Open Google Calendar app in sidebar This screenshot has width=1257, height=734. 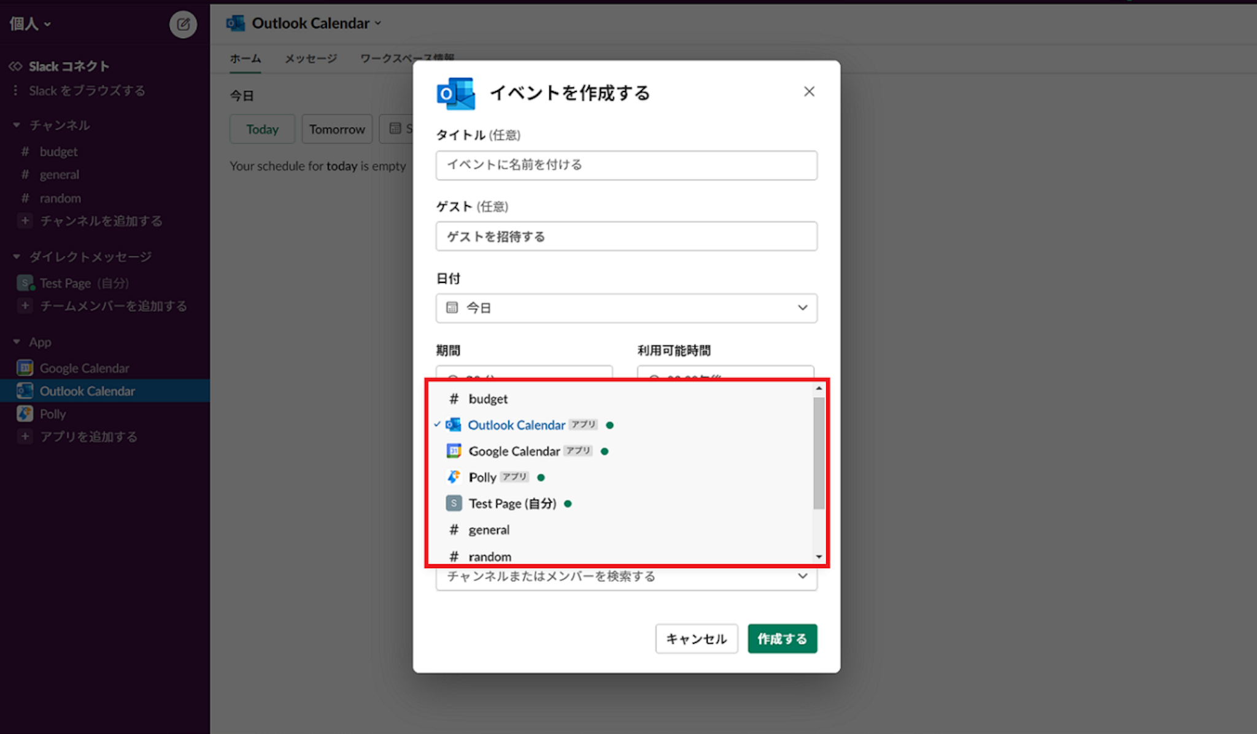tap(84, 368)
